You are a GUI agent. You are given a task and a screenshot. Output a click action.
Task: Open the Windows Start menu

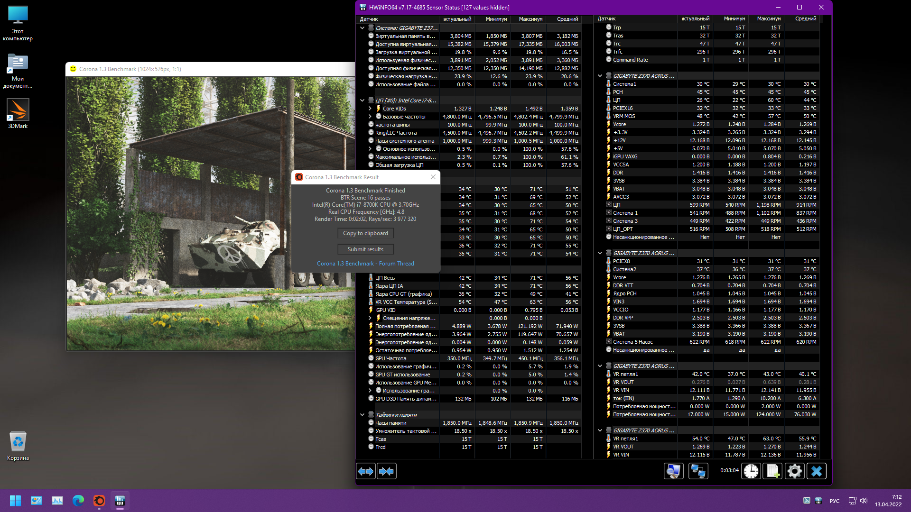(x=15, y=501)
